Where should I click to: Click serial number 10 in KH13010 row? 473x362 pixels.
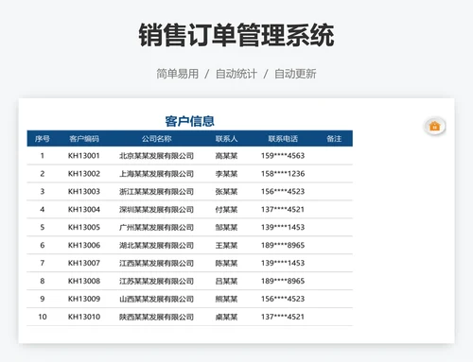pyautogui.click(x=43, y=317)
